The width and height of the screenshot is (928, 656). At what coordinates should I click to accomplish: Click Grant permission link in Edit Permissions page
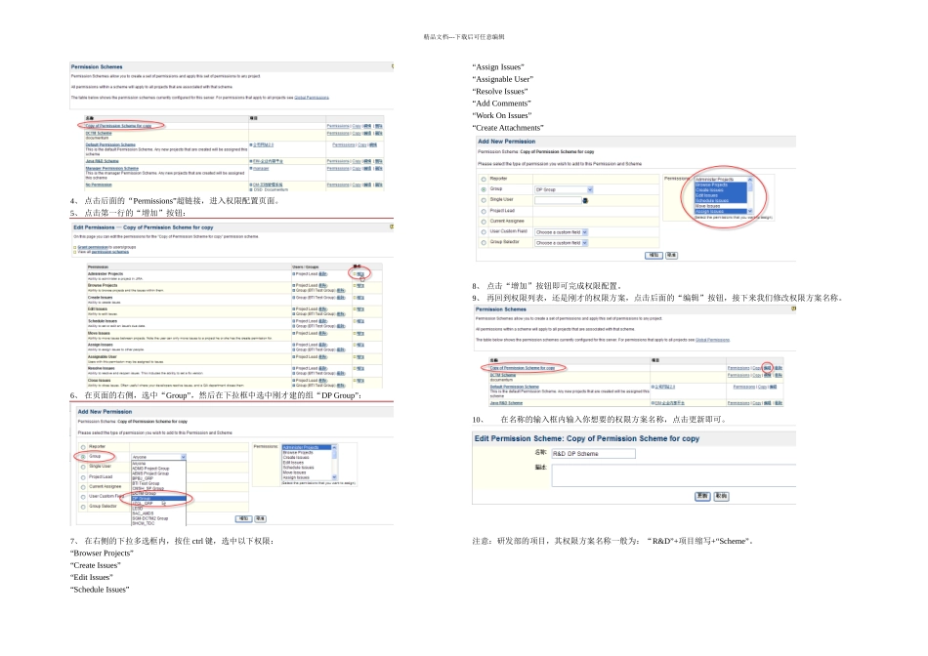pos(93,247)
